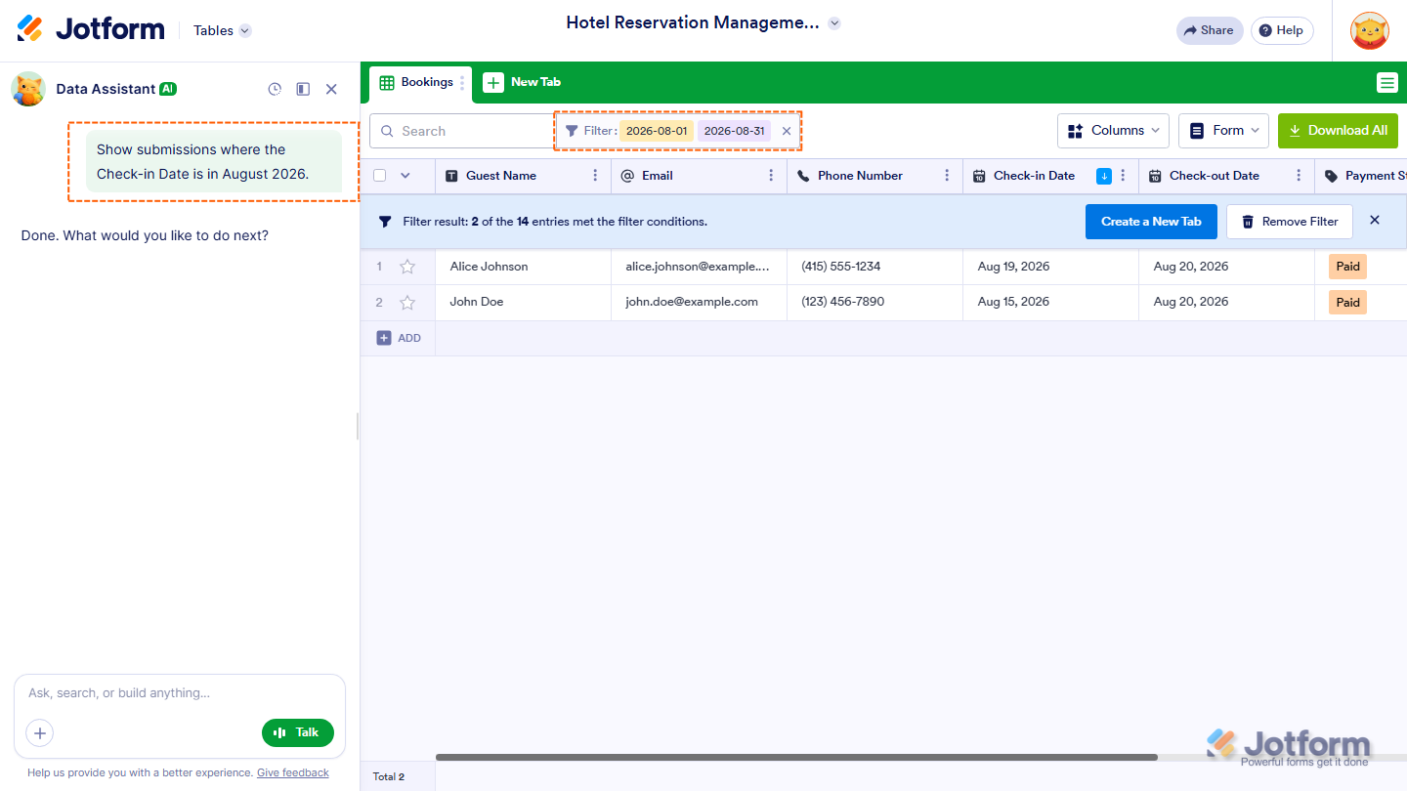Open the Help button
This screenshot has height=791, width=1407.
pyautogui.click(x=1282, y=30)
